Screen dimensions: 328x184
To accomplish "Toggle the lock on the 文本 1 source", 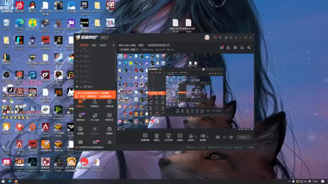I will tap(81, 87).
